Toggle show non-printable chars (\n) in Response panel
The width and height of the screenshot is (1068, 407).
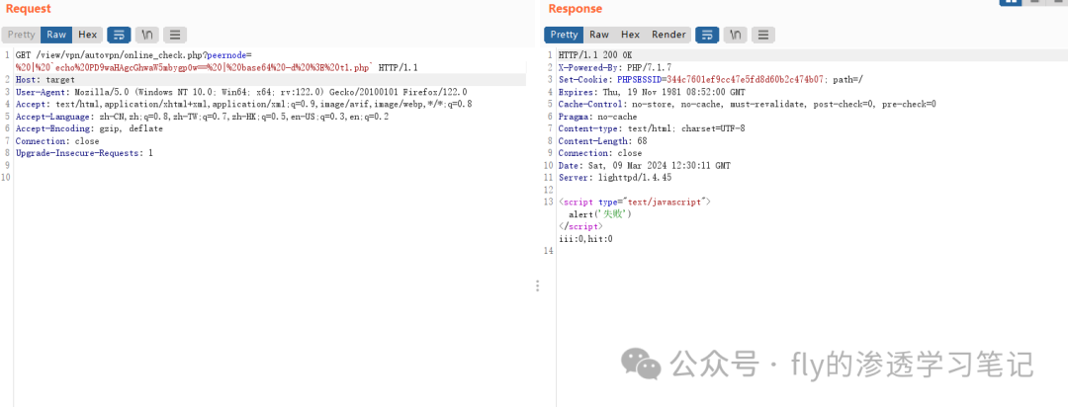(x=736, y=35)
